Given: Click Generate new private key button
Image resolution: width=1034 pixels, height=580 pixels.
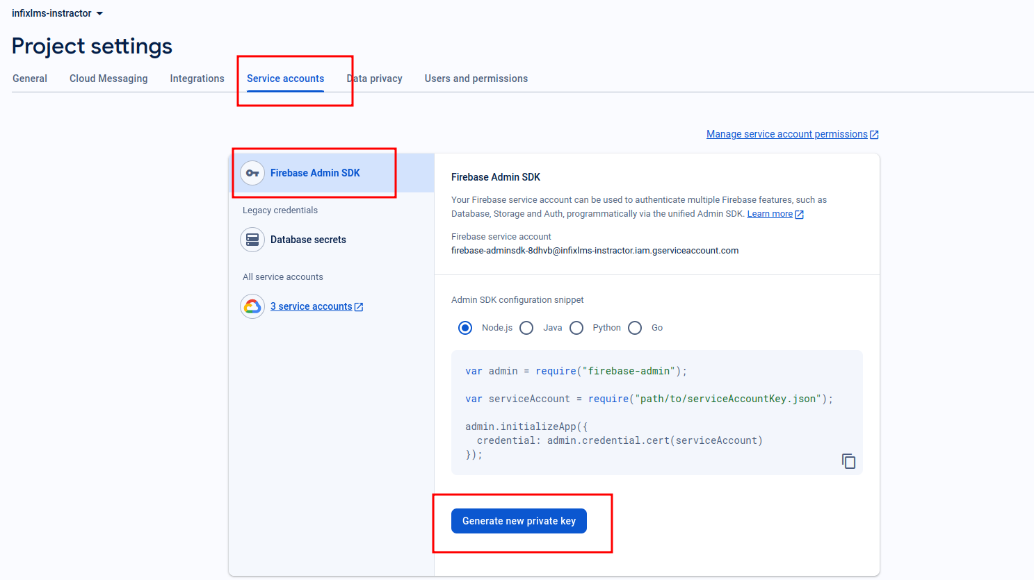Looking at the screenshot, I should 519,521.
